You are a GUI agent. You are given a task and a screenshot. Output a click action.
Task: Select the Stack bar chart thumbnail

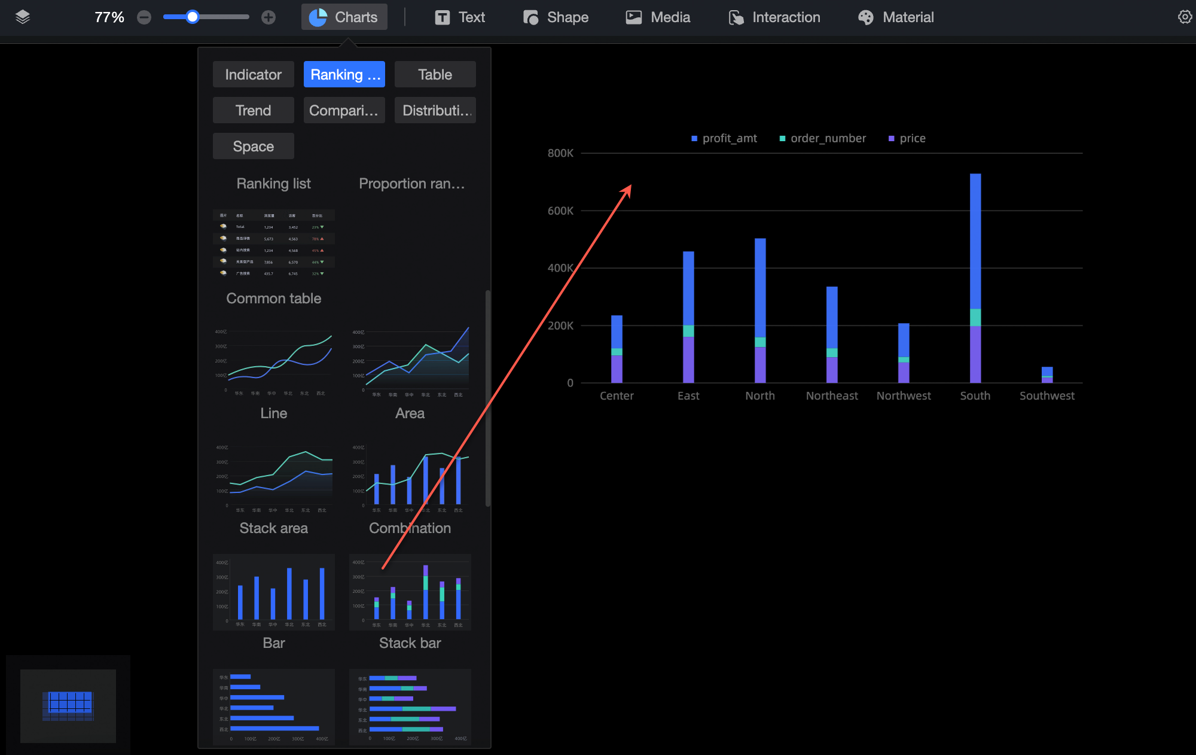coord(410,592)
